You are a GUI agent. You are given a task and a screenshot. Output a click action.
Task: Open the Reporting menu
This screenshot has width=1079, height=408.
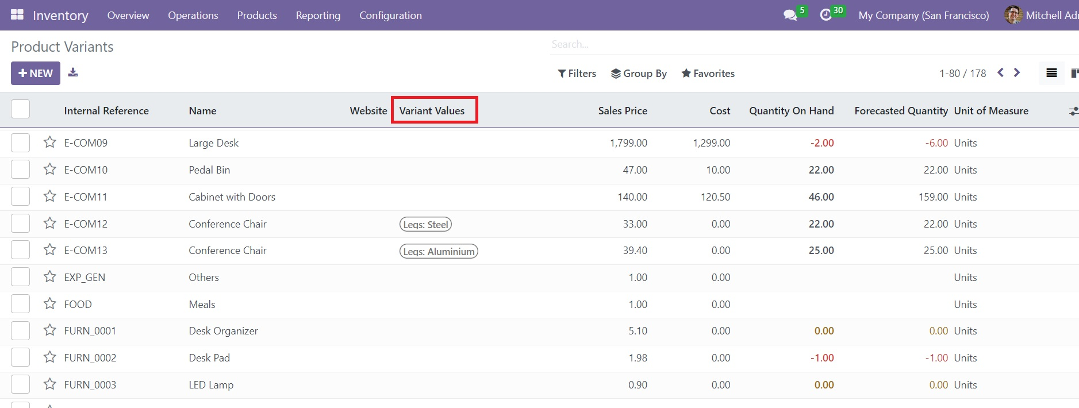(318, 16)
